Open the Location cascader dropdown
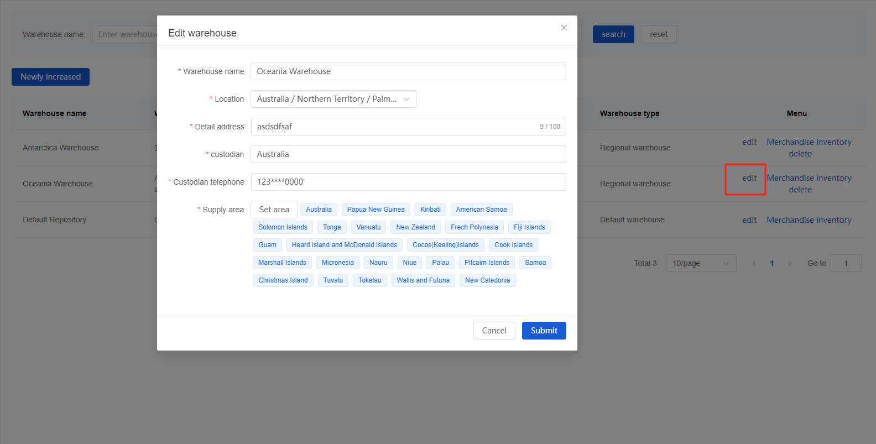Screen dimensions: 876x444 click(333, 99)
